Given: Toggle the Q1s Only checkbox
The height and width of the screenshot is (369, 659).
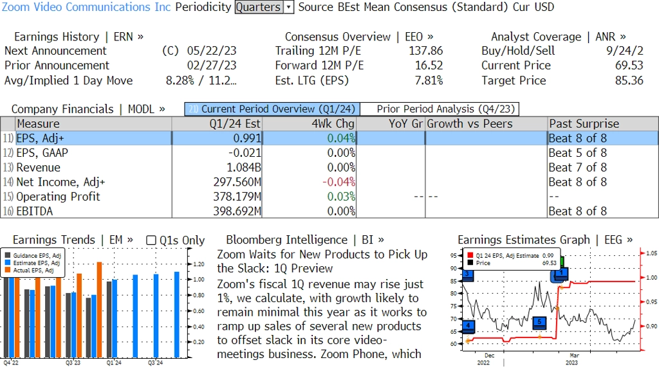Looking at the screenshot, I should [x=151, y=240].
